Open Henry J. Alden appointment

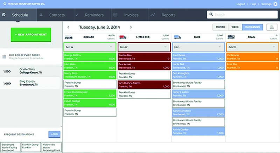point(198,94)
